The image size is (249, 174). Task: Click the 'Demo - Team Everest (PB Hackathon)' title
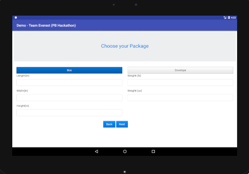[46, 26]
